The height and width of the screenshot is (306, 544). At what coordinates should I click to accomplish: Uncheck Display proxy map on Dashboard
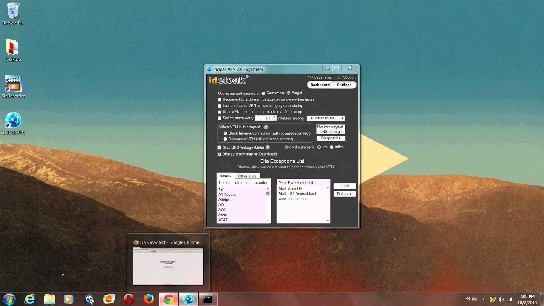pos(219,154)
